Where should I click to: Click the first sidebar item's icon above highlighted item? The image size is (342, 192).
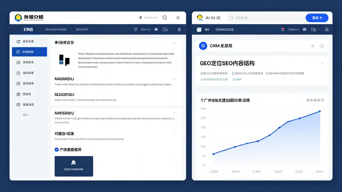click(18, 42)
